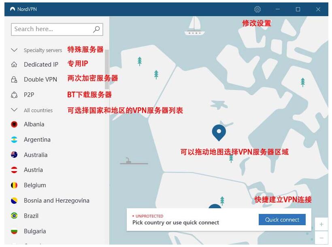The height and width of the screenshot is (247, 332).
Task: Click 'Pick country or use quick connect' text
Action: tap(176, 222)
